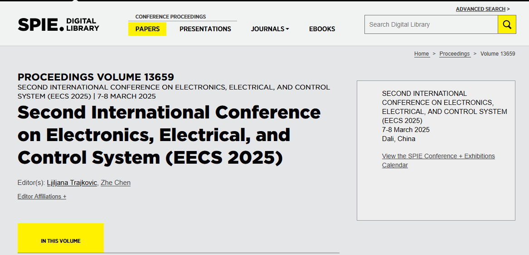Click the search magnifier icon button
The height and width of the screenshot is (255, 529).
click(x=507, y=24)
